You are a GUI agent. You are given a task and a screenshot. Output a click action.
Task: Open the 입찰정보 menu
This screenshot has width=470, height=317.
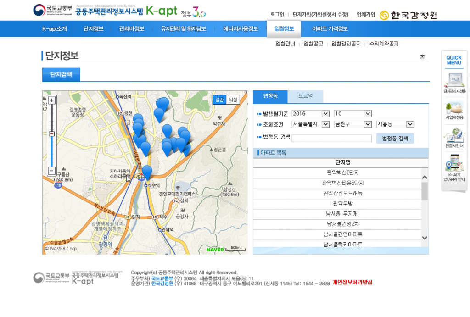(x=284, y=29)
